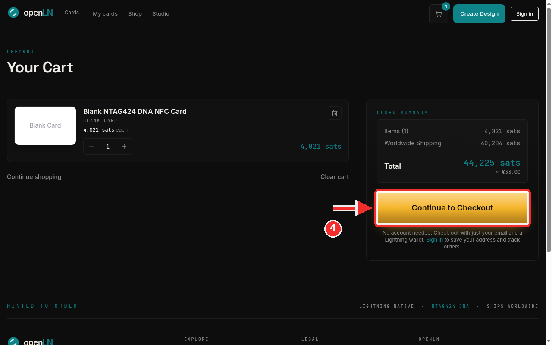This screenshot has height=345, width=552.
Task: Click the 4,021 sats line total
Action: 321,147
